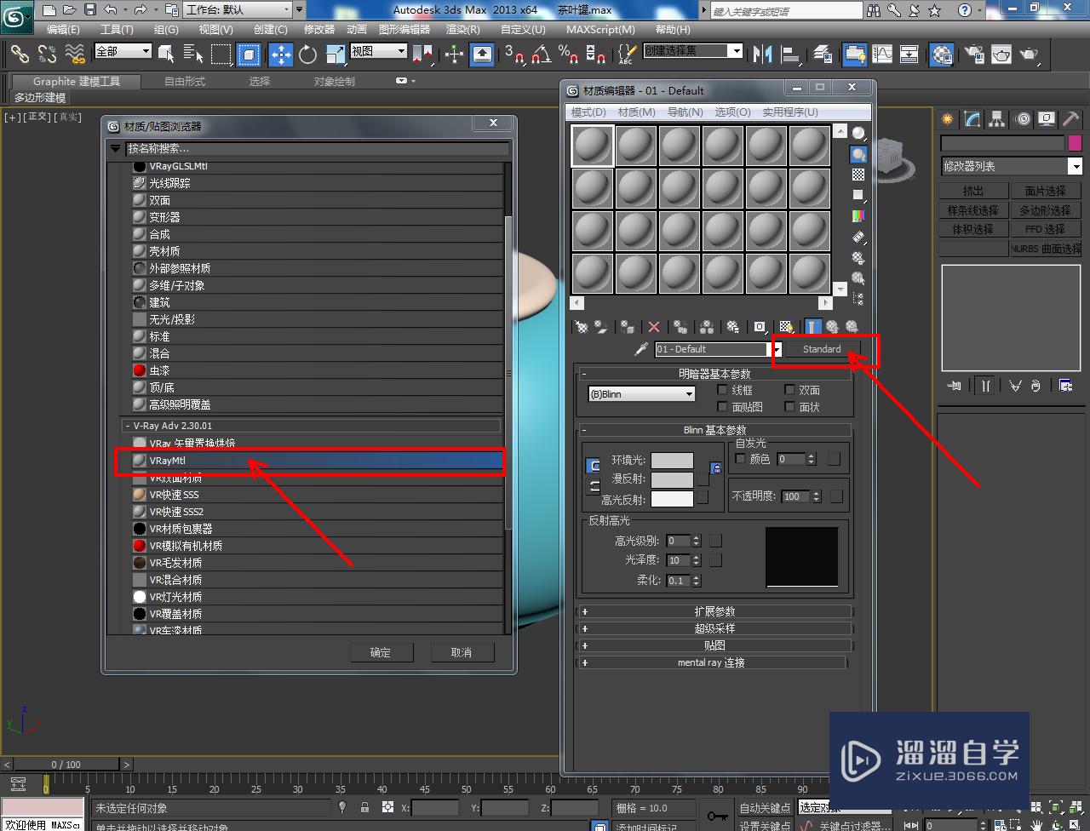This screenshot has height=831, width=1090.
Task: Enable the 双面 (2-Sided) checkbox
Action: click(x=789, y=390)
